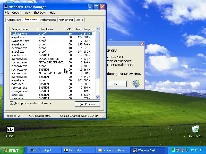Select mypal.exe using 195,764 K memory

(51, 44)
